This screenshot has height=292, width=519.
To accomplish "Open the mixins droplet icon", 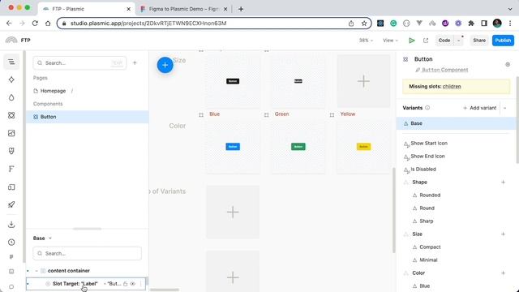I will pyautogui.click(x=11, y=97).
